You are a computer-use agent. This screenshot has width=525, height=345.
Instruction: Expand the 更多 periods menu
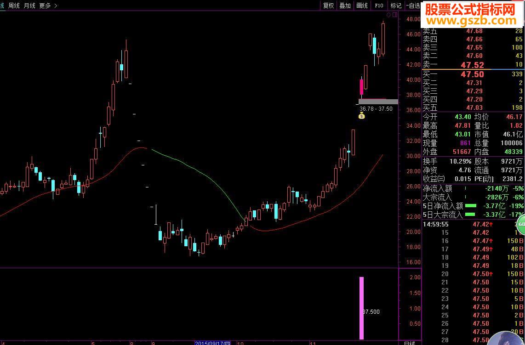[x=48, y=6]
